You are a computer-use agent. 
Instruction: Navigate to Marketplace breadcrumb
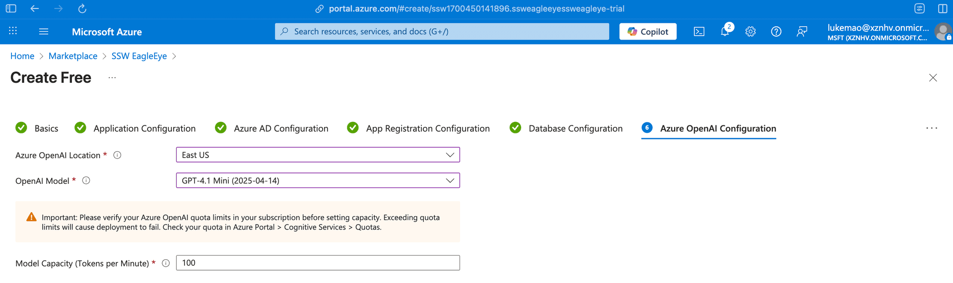(73, 56)
